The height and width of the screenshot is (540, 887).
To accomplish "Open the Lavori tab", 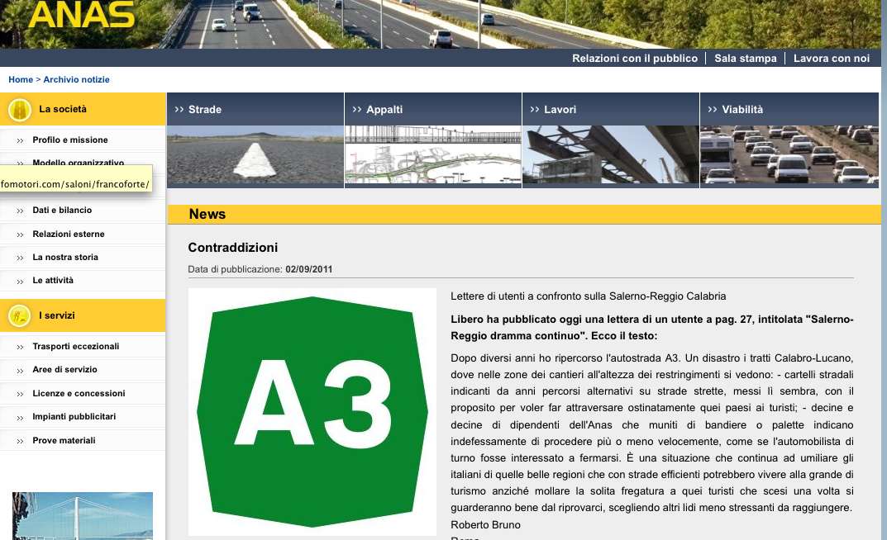I will 610,109.
